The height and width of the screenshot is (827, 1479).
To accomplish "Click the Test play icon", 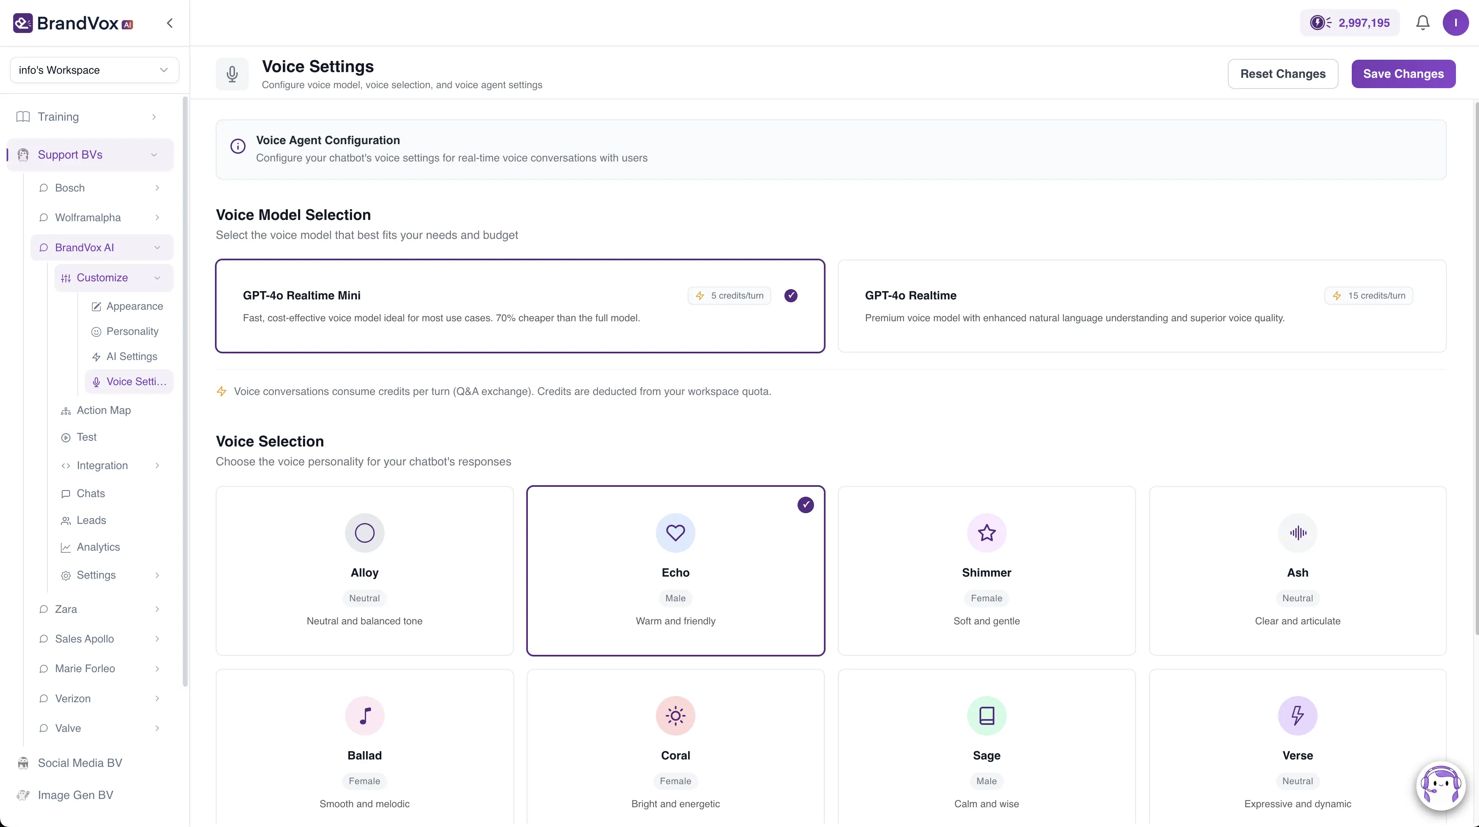I will coord(66,438).
